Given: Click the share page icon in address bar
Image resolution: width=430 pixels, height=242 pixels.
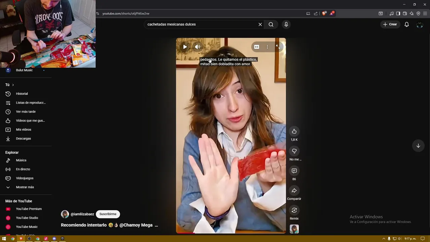Looking at the screenshot, I should (x=316, y=13).
